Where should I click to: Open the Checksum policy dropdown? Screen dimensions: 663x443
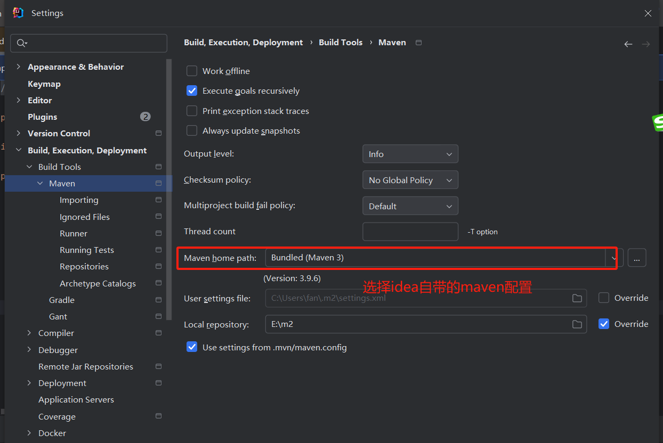(x=410, y=180)
